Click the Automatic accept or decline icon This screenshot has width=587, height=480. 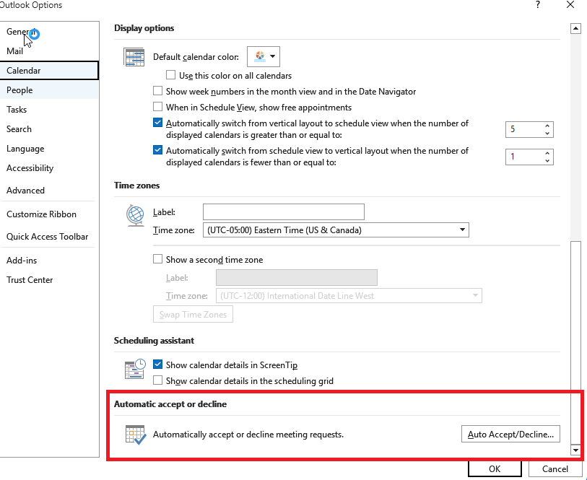(135, 434)
